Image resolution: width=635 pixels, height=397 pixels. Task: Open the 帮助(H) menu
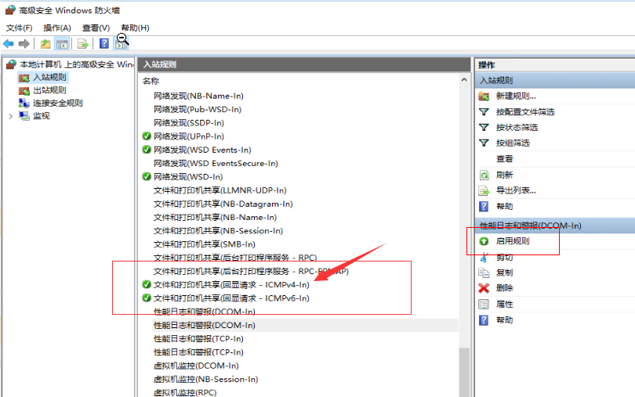coord(136,28)
